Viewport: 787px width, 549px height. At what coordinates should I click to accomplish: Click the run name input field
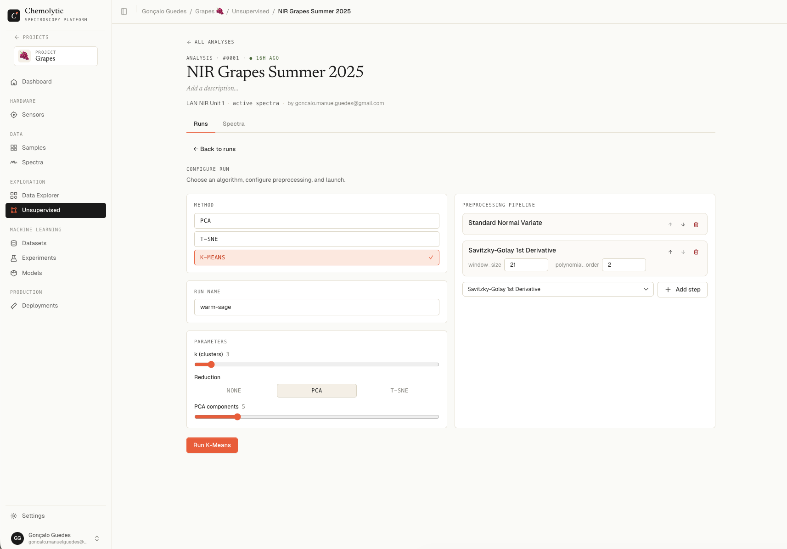pyautogui.click(x=317, y=307)
